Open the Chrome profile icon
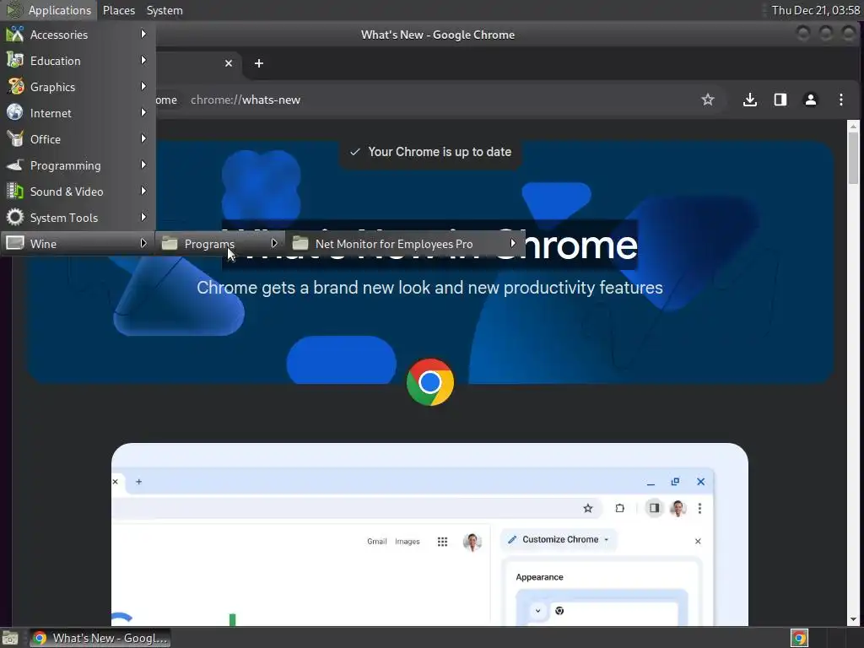 811,100
